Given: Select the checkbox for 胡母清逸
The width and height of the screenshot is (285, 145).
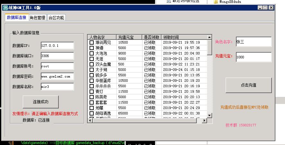Looking at the screenshot, I should tap(91, 113).
